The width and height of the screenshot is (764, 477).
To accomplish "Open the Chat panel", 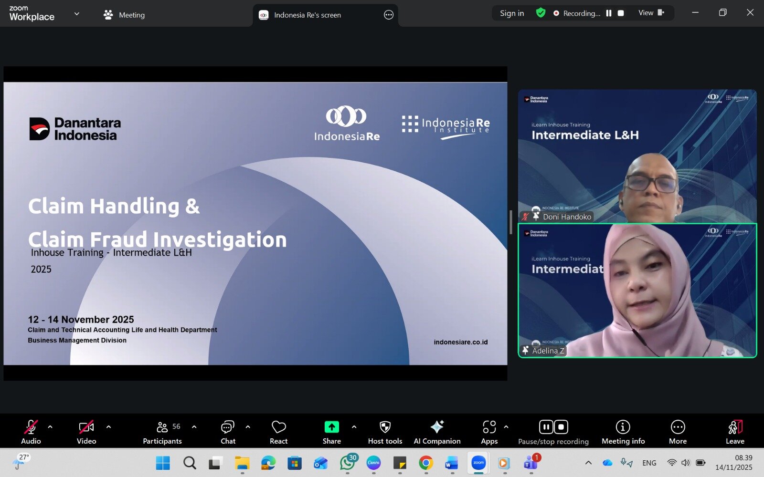I will coord(228,432).
